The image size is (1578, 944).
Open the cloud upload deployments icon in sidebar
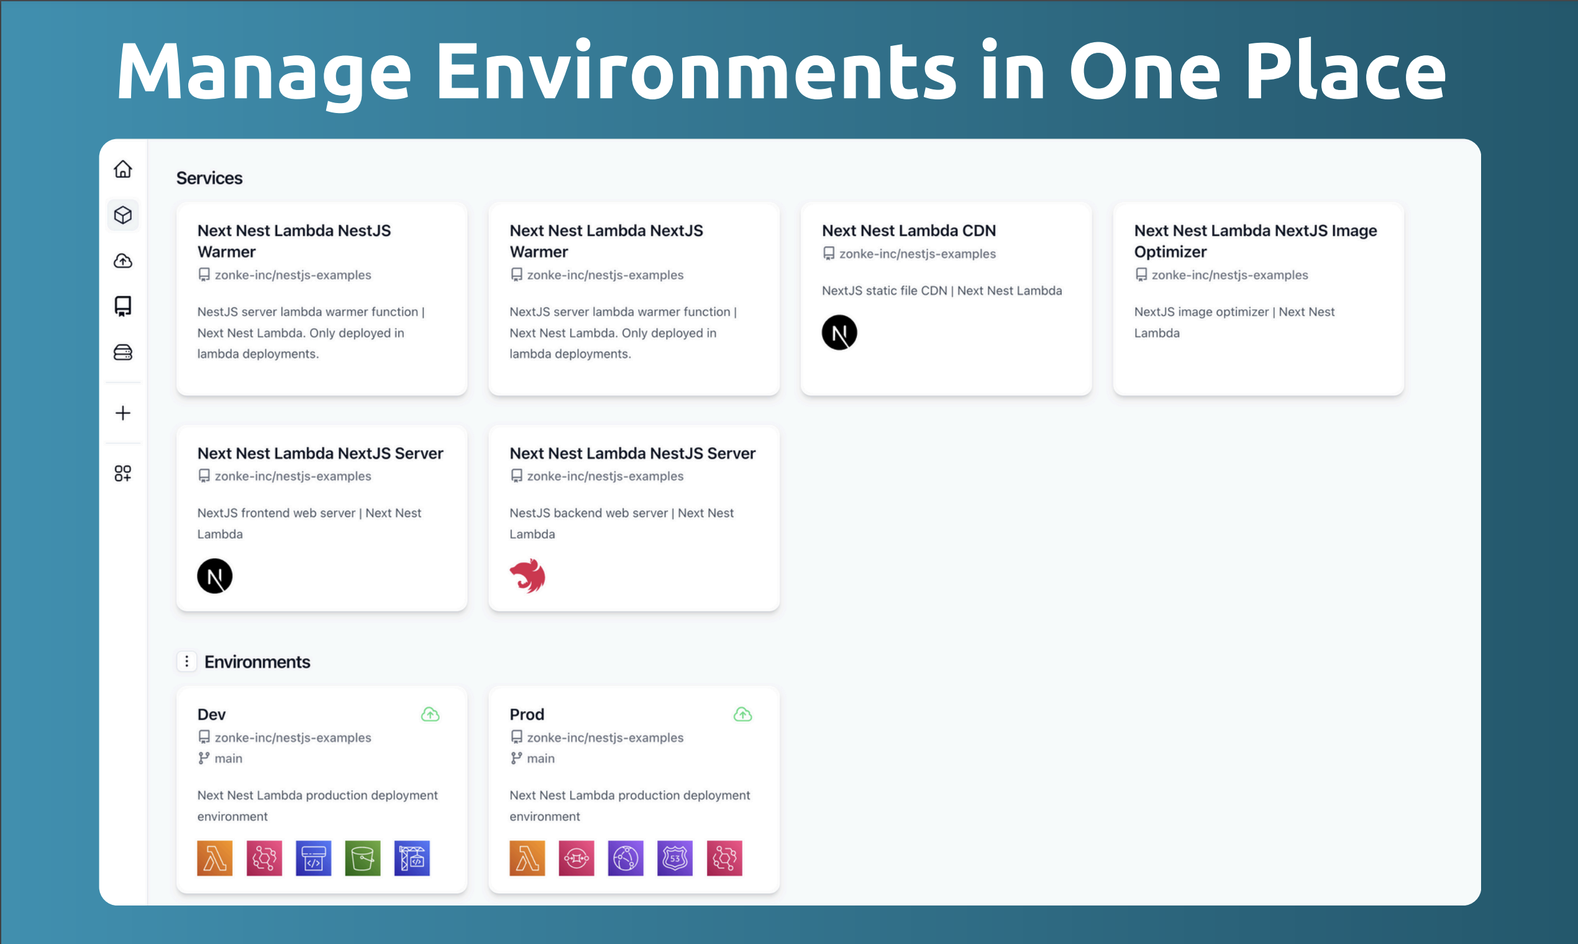[123, 261]
